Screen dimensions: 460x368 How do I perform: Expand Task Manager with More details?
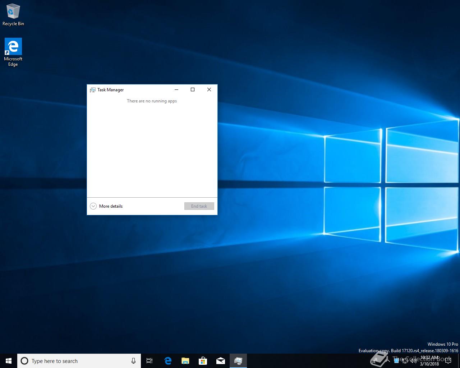pos(106,206)
